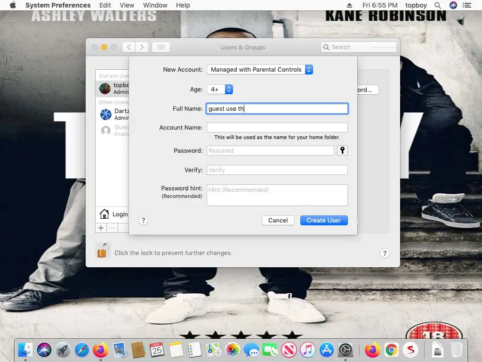Open Launchpad rocket icon in Dock
Screen dimensions: 482x362
click(x=63, y=350)
